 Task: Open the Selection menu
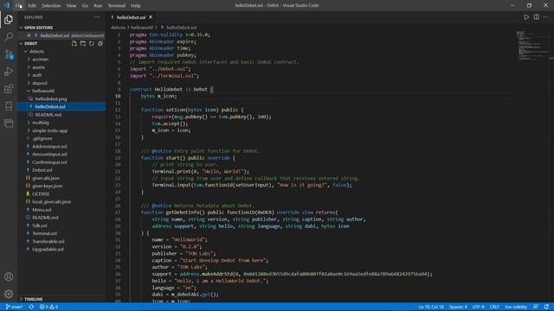click(x=51, y=5)
